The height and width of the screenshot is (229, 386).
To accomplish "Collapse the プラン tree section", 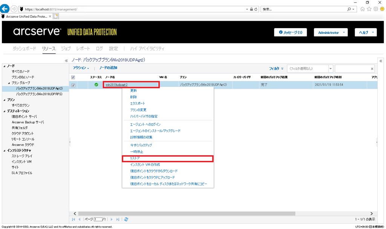I will click(x=5, y=100).
